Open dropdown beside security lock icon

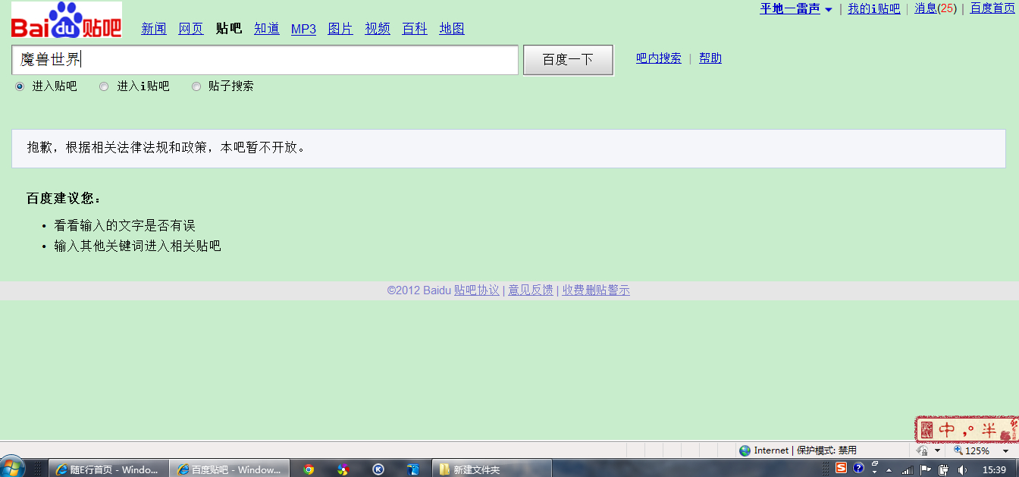click(937, 450)
